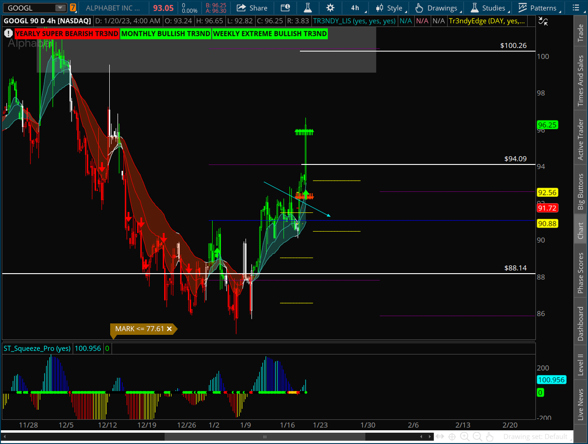
Task: Dismiss the MARK <= 77.61 alert
Action: pyautogui.click(x=169, y=329)
